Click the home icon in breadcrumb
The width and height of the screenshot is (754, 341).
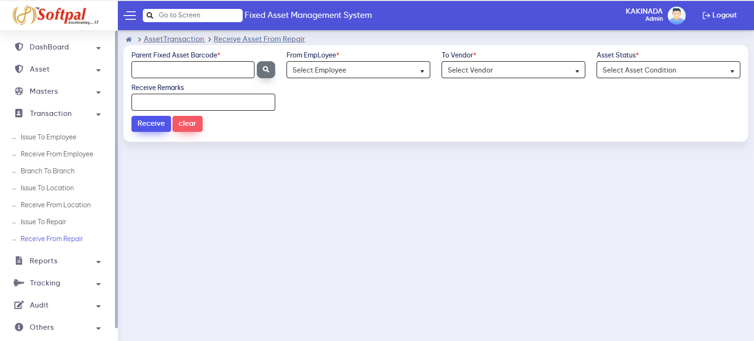(129, 40)
